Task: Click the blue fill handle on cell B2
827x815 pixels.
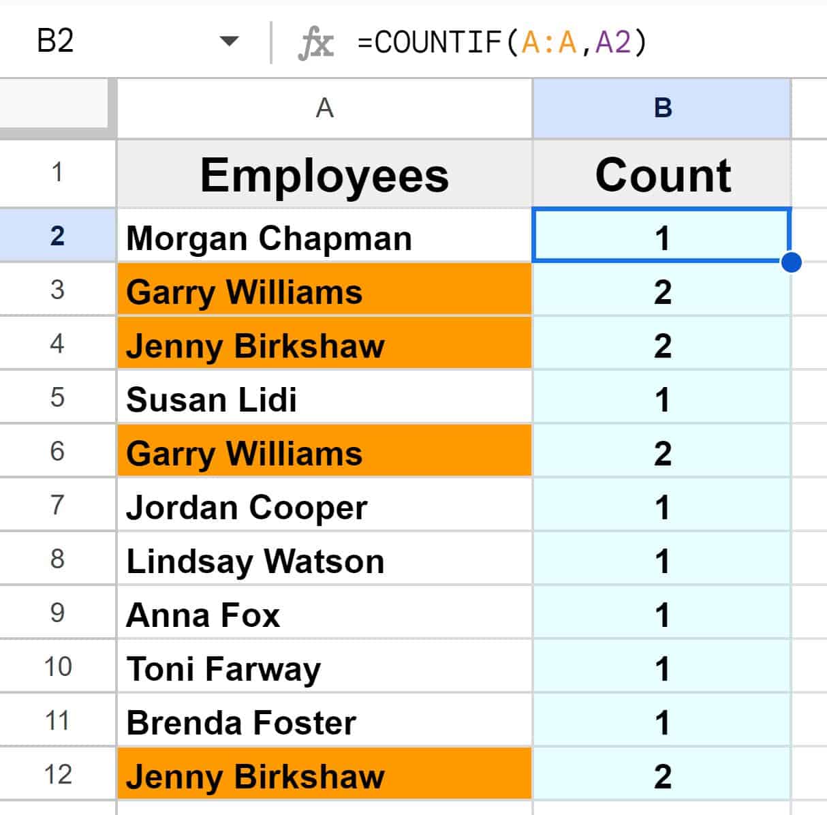Action: click(x=791, y=262)
